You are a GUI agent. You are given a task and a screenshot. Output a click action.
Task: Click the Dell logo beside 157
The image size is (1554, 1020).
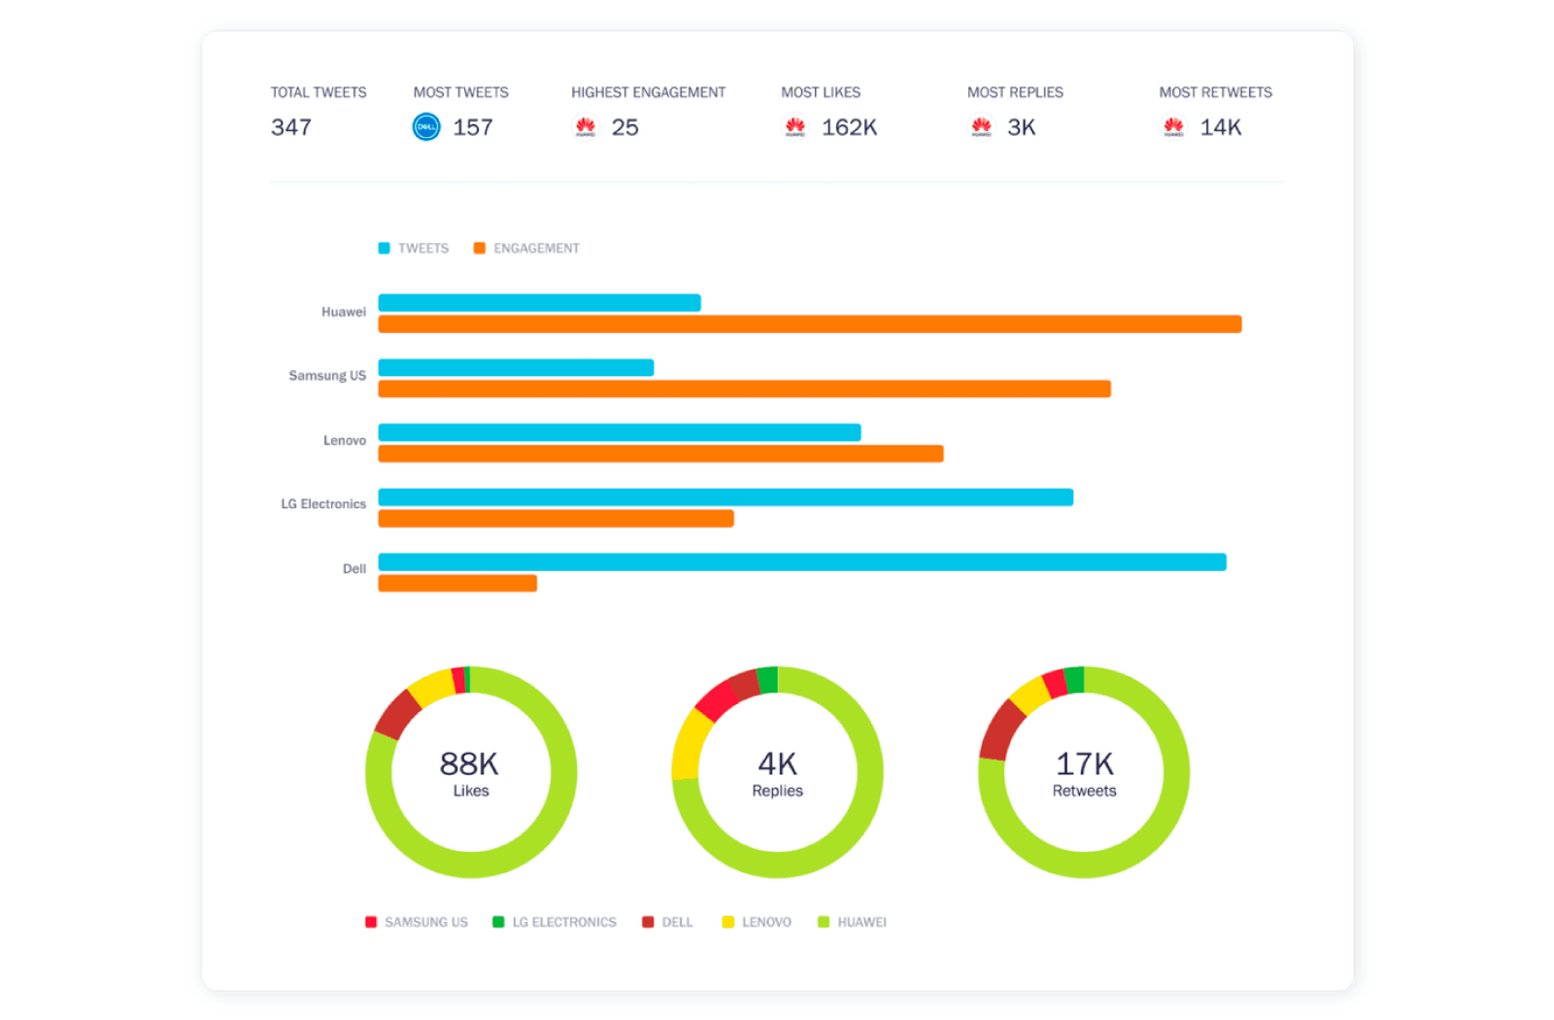tap(426, 127)
